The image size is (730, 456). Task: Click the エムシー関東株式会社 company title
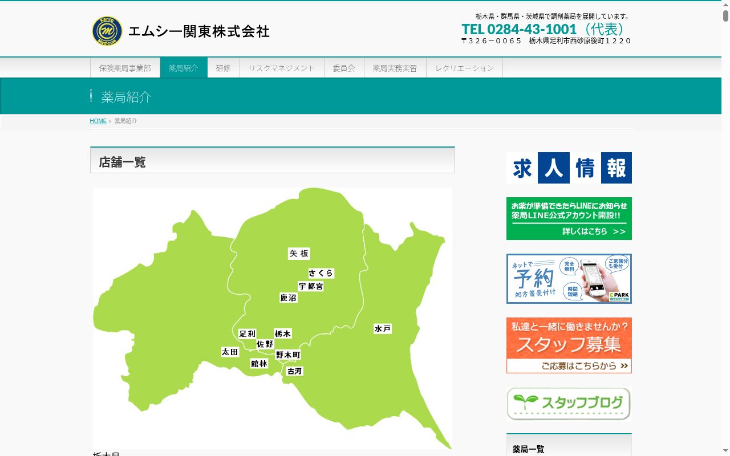[x=198, y=31]
